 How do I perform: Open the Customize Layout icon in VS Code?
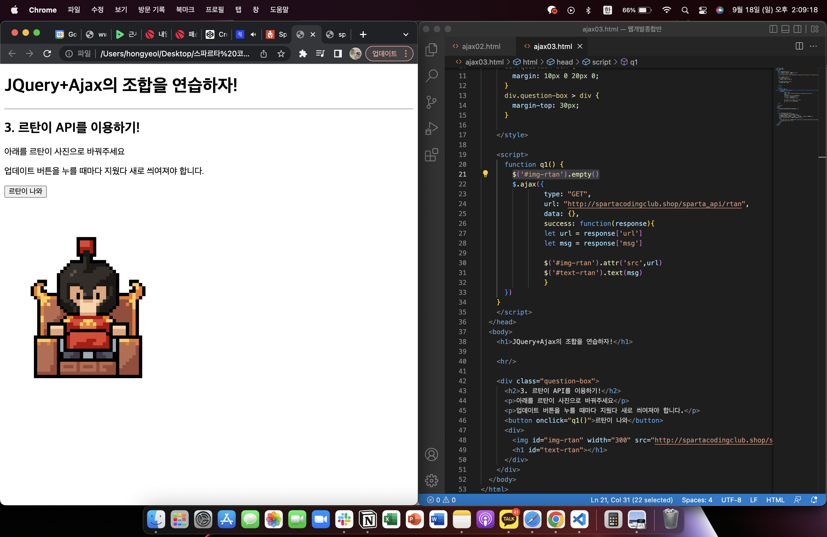tap(815, 29)
